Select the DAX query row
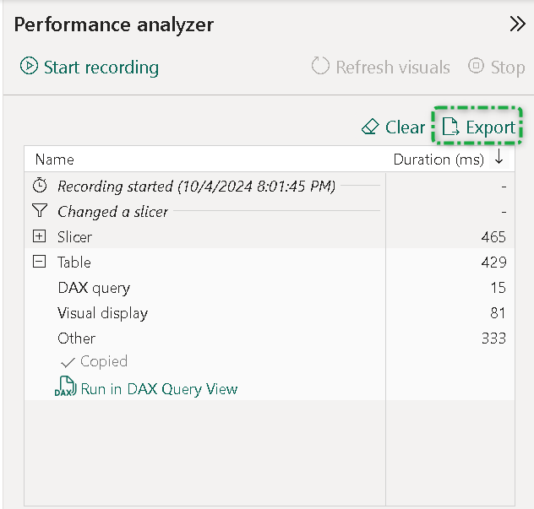The height and width of the screenshot is (509, 534). click(x=94, y=288)
